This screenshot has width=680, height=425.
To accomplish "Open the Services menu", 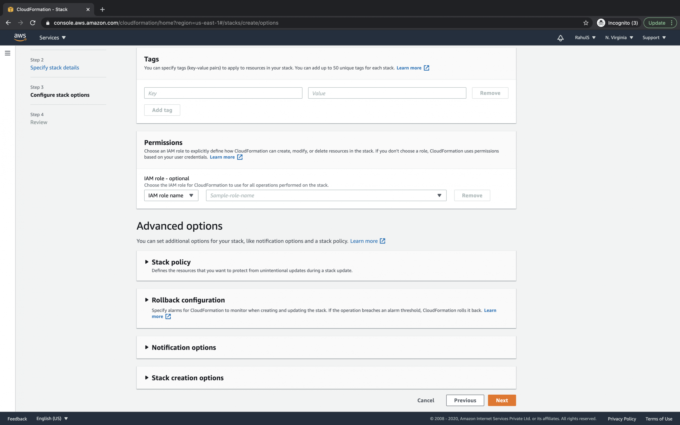I will point(52,38).
